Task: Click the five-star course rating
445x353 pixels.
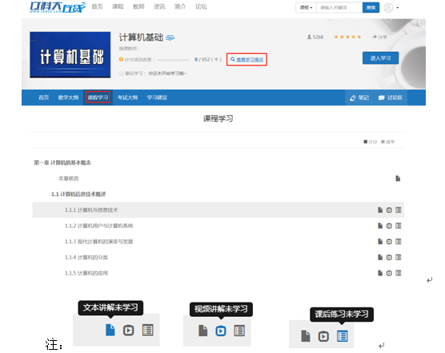Action: click(347, 37)
